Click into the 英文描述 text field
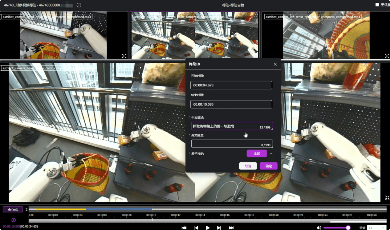This screenshot has width=390, height=230. tap(232, 144)
